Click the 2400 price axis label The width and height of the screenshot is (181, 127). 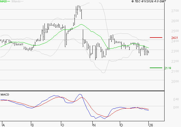pyautogui.click(x=175, y=41)
